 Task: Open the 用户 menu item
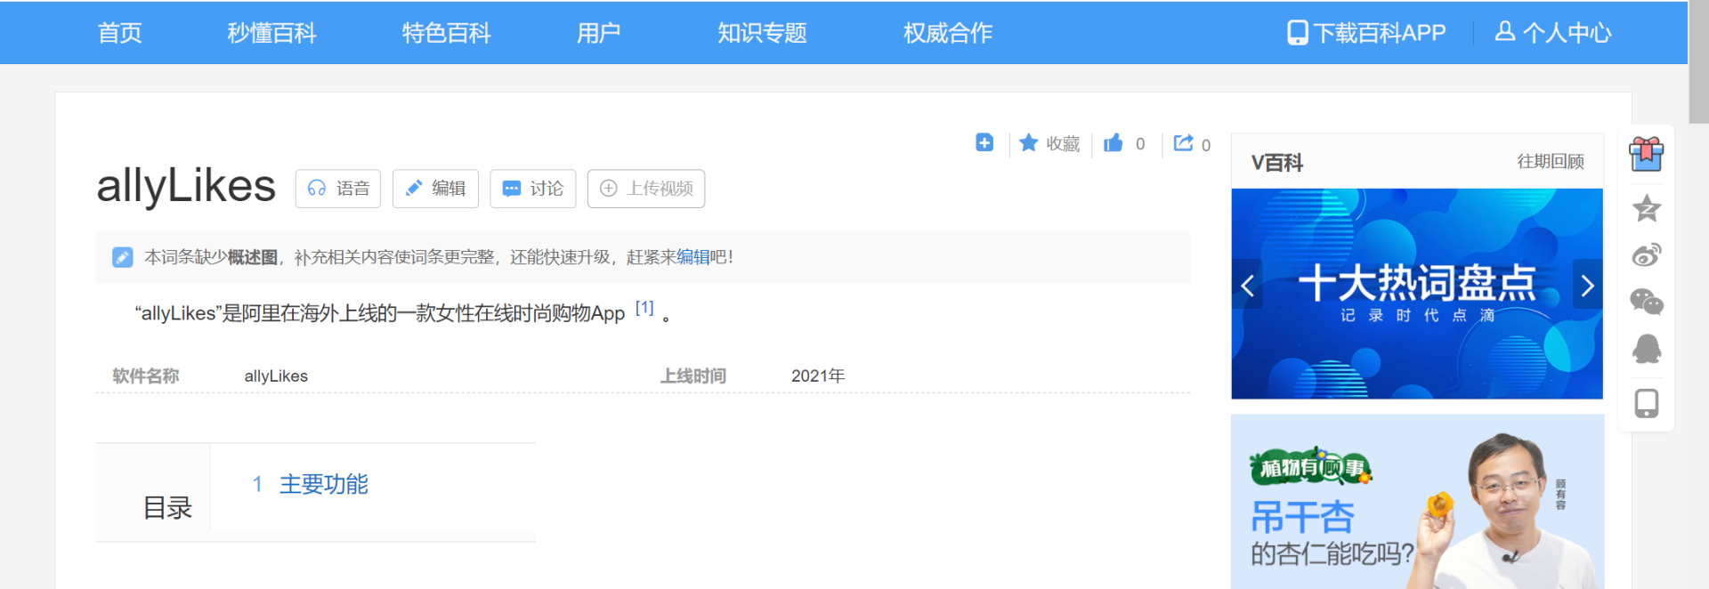(598, 33)
